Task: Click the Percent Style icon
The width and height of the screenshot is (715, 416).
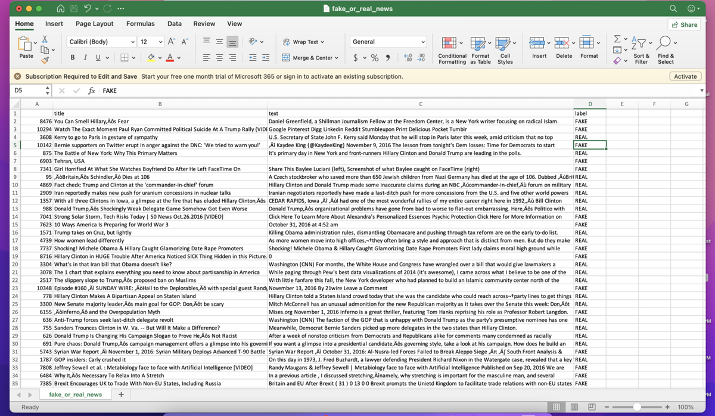Action: pyautogui.click(x=375, y=58)
